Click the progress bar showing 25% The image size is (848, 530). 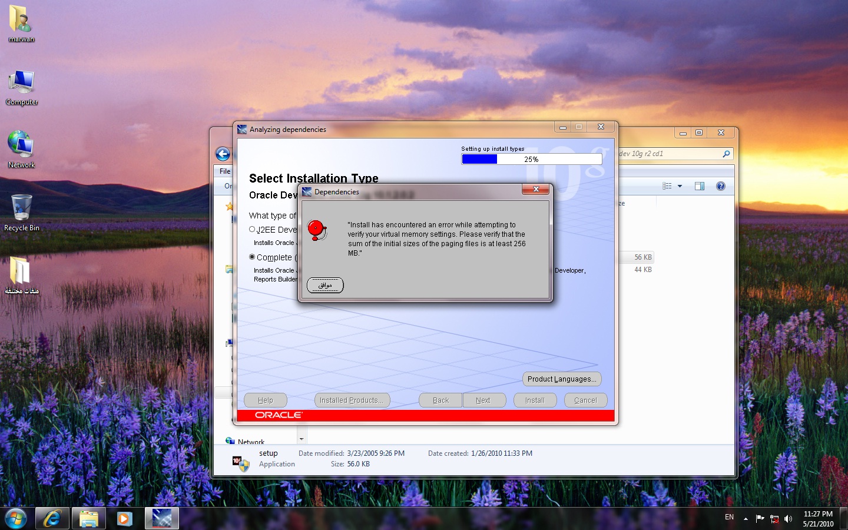click(531, 159)
